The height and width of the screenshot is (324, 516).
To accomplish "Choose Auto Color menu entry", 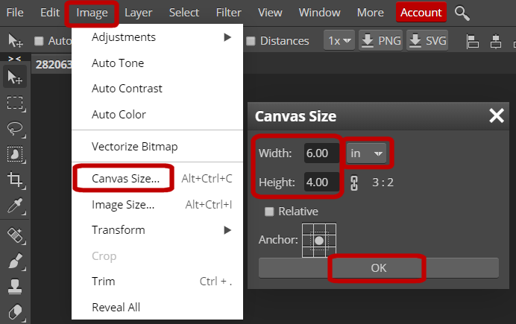I will click(157, 115).
